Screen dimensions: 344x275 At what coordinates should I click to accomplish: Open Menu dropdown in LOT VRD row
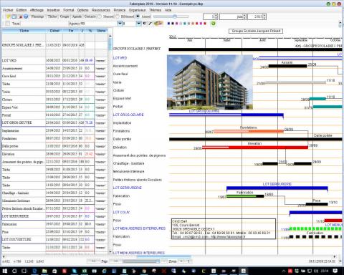click(100, 61)
